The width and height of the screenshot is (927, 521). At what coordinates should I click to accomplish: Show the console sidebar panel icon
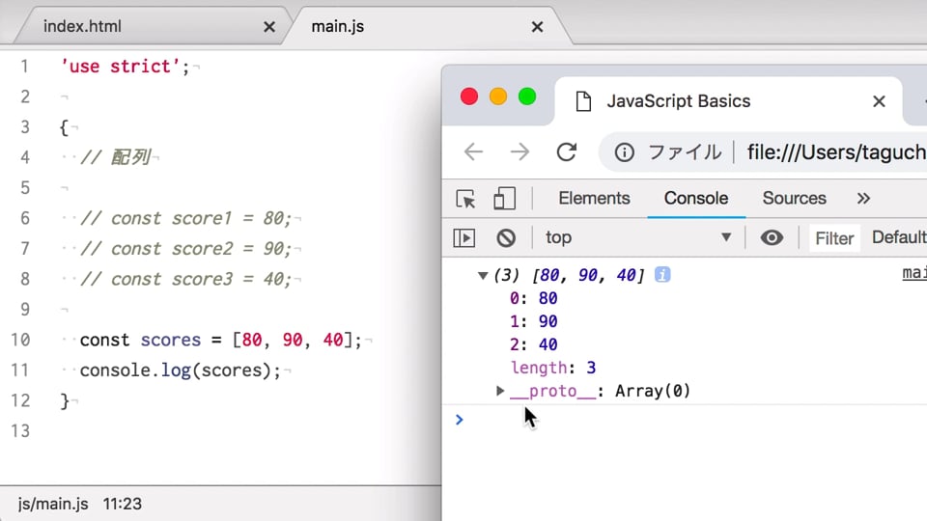pyautogui.click(x=464, y=238)
